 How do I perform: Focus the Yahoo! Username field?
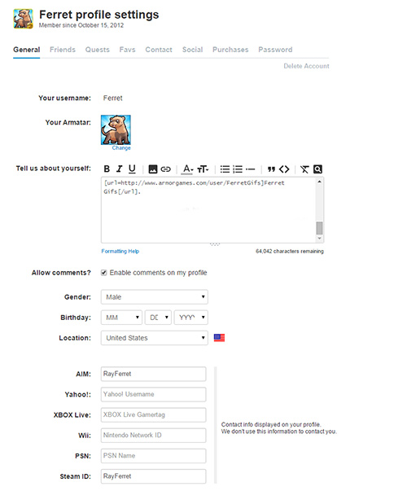(x=153, y=394)
